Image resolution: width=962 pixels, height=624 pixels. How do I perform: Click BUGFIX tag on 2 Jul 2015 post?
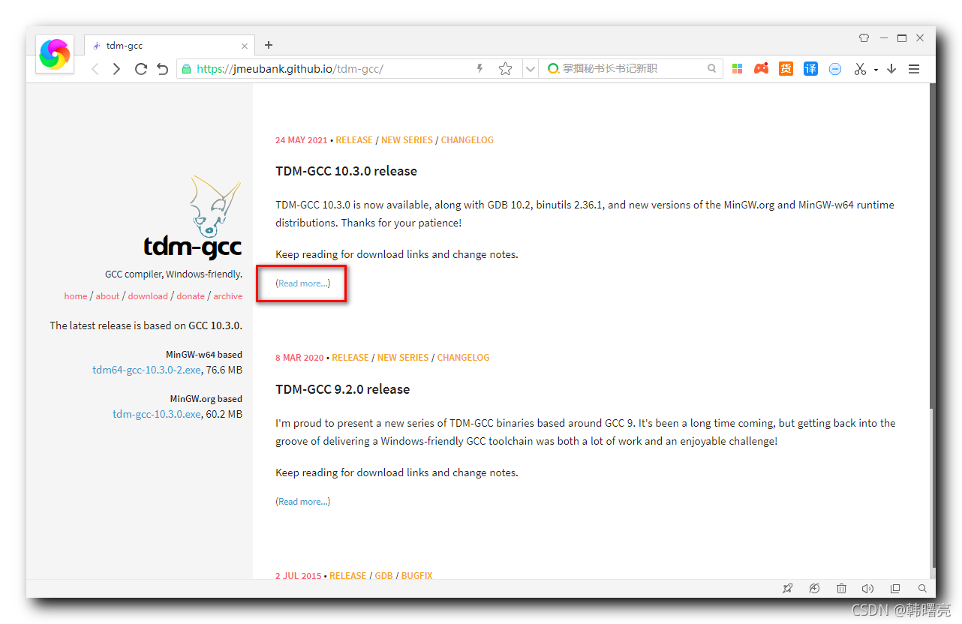416,576
